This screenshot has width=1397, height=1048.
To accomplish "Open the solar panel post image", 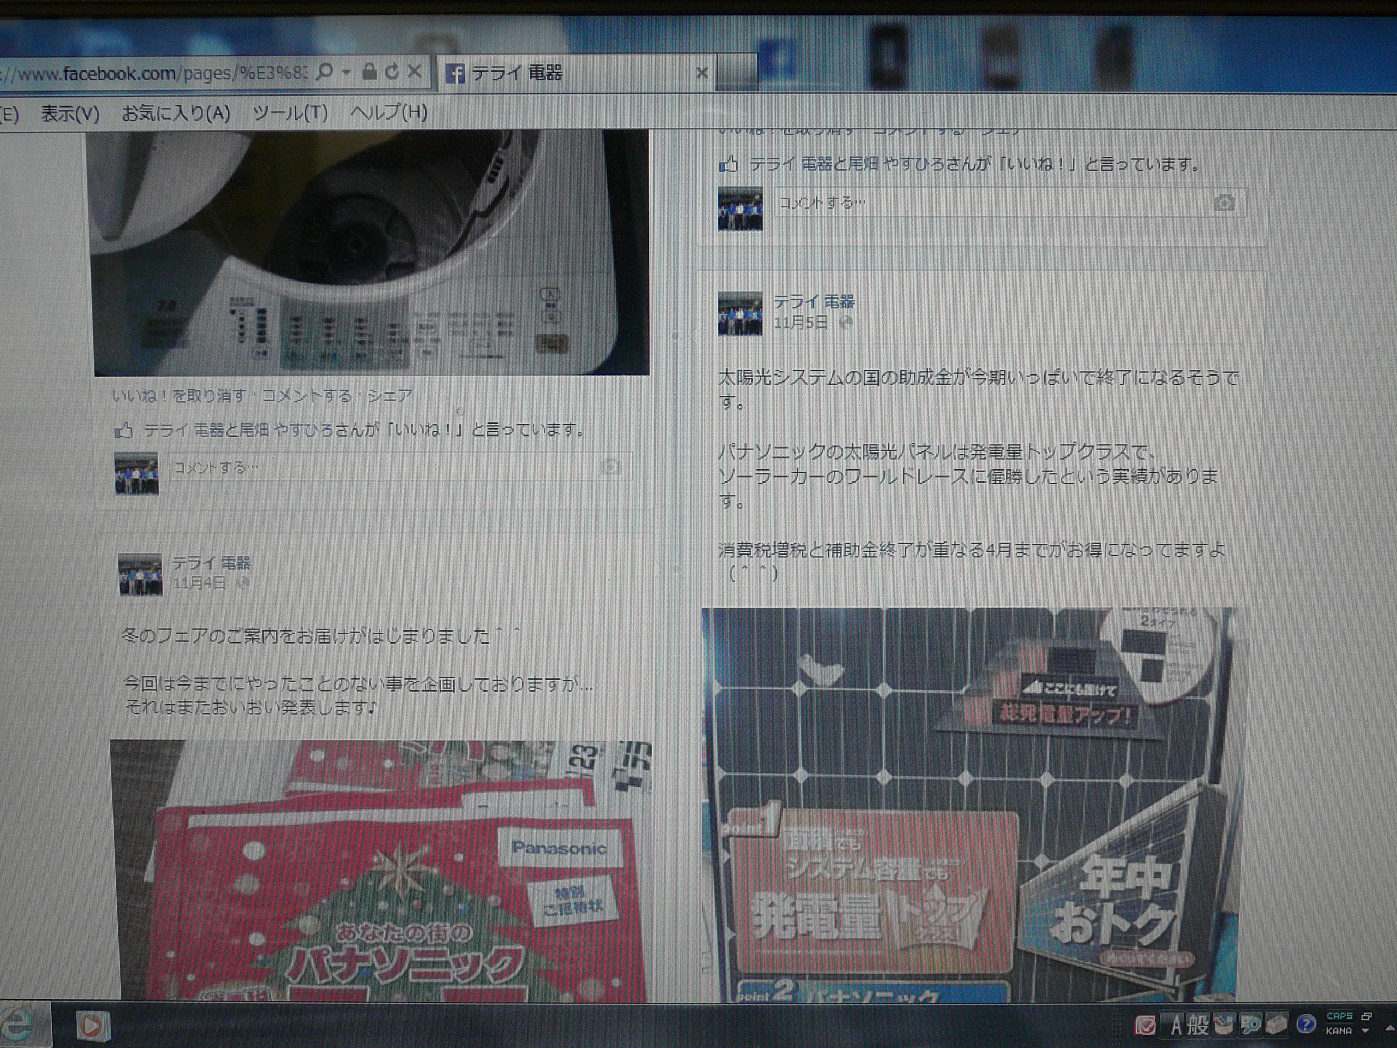I will (x=969, y=802).
